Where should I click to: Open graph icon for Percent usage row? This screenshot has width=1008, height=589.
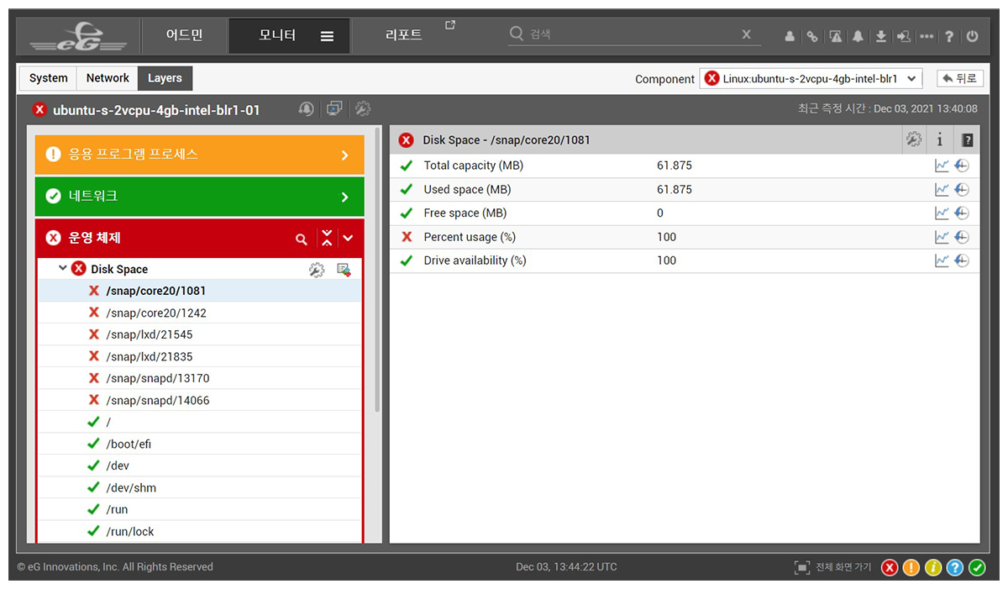pyautogui.click(x=942, y=237)
